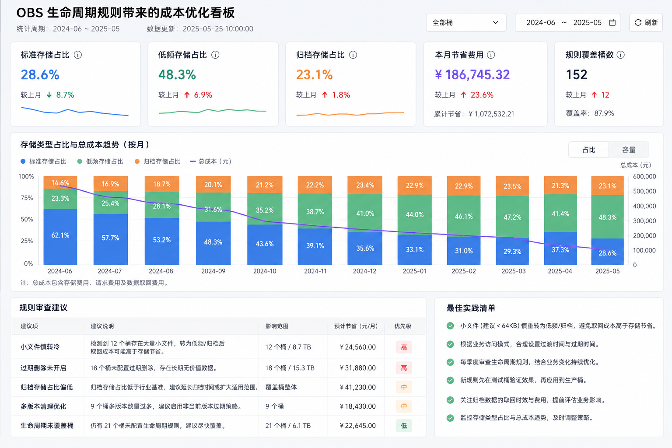Click info icon beside 标准存储占比
This screenshot has height=448, width=672.
(x=78, y=55)
